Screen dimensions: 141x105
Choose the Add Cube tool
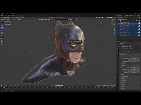click(x=2, y=44)
